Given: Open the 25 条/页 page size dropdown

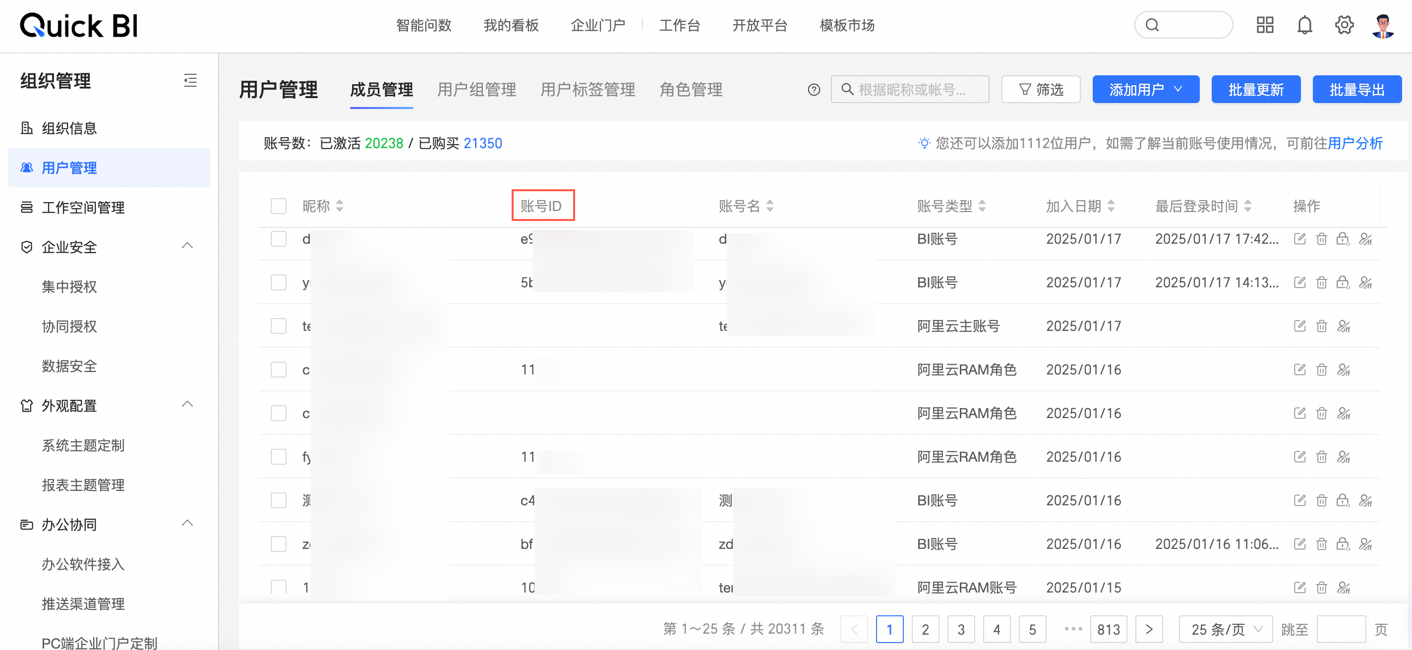Looking at the screenshot, I should click(1226, 630).
